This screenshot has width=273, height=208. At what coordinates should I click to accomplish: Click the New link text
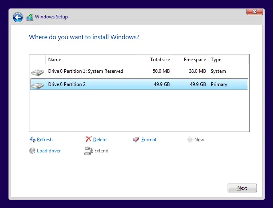199,140
